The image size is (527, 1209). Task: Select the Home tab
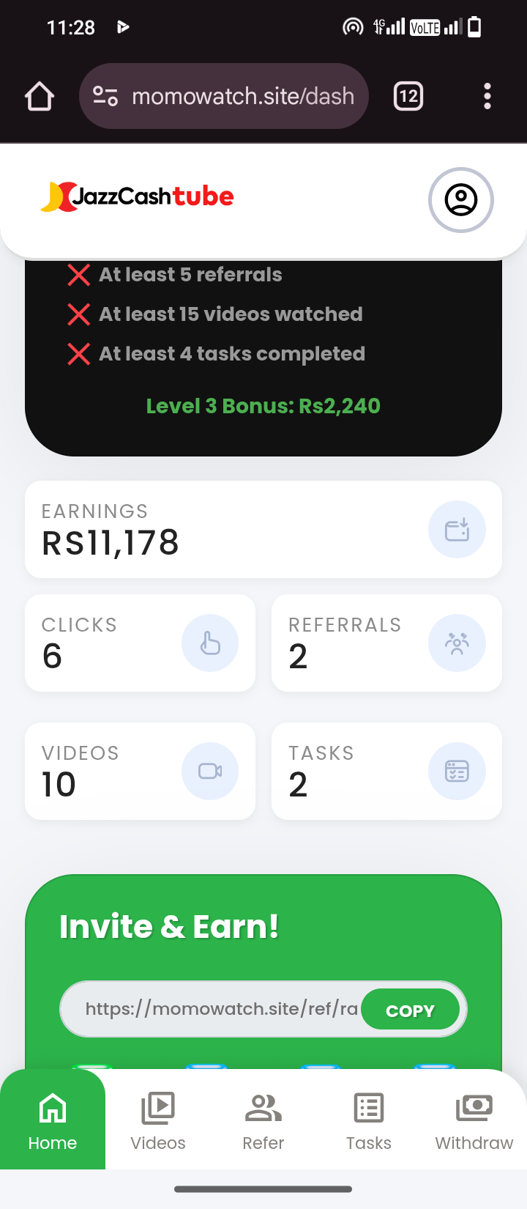(x=53, y=1120)
